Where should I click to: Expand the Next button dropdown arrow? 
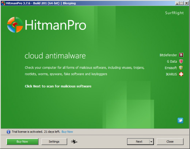point(151,142)
